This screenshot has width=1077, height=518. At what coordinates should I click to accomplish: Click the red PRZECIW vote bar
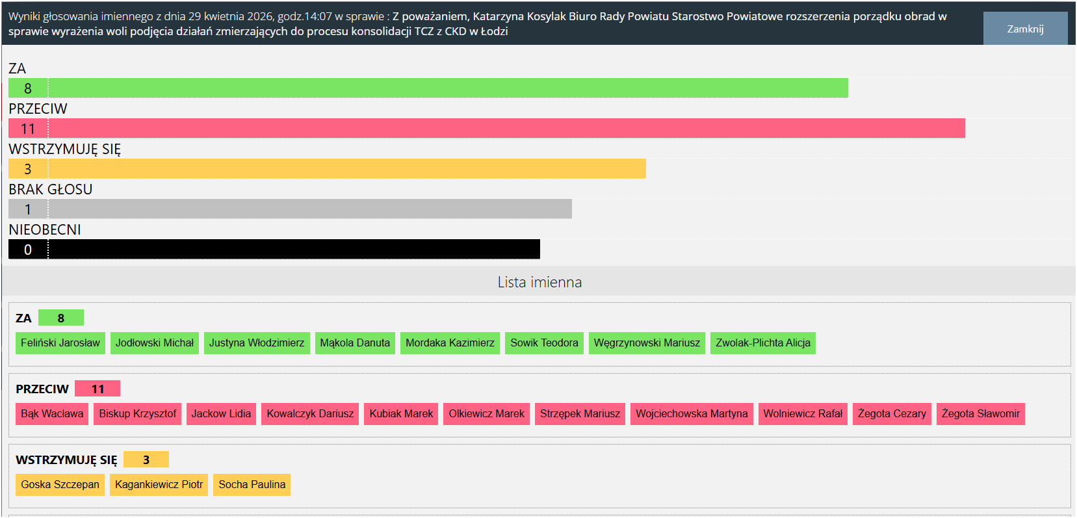(486, 128)
